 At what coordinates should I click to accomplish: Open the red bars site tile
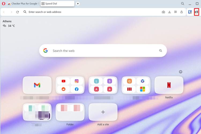coord(129,89)
